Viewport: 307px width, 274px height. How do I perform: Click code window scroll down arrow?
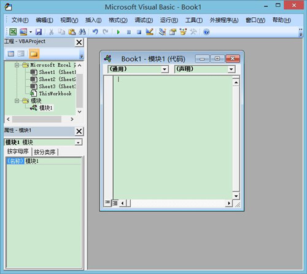coord(236,196)
